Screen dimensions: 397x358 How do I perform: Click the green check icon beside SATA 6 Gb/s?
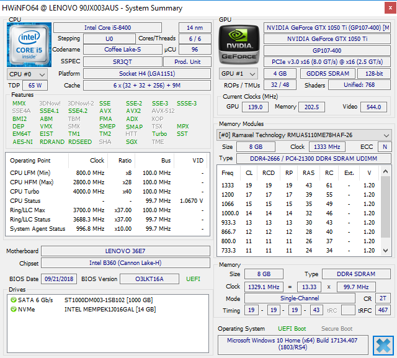pyautogui.click(x=14, y=300)
